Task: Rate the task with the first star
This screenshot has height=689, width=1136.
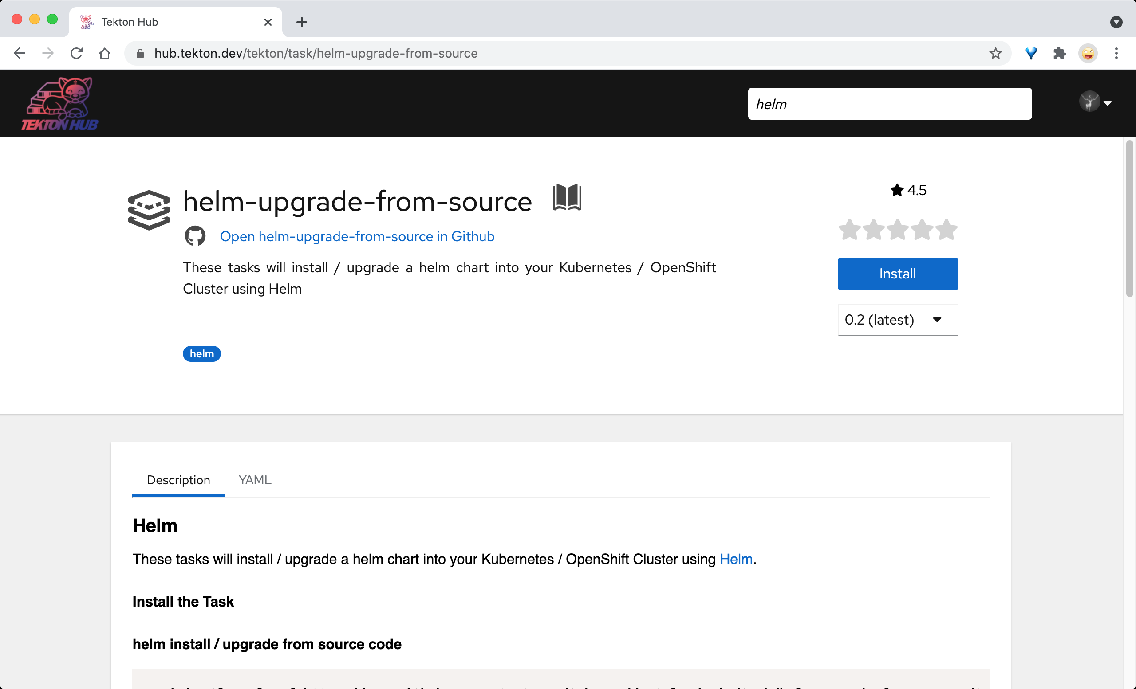Action: click(849, 229)
